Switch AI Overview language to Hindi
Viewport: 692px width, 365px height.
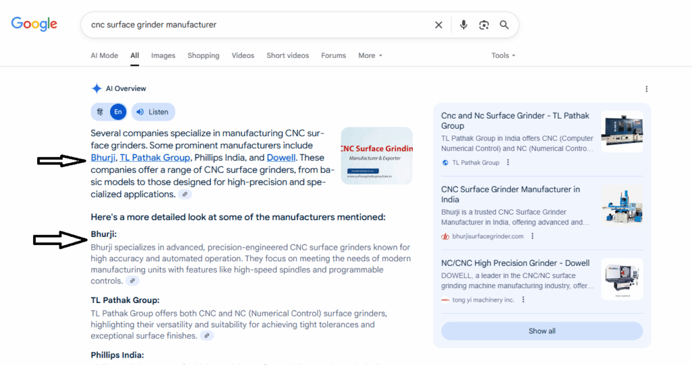pos(100,112)
